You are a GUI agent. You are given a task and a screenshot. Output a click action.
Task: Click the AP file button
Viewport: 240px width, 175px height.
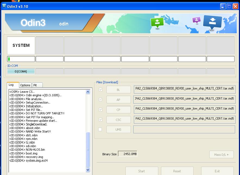(119, 100)
